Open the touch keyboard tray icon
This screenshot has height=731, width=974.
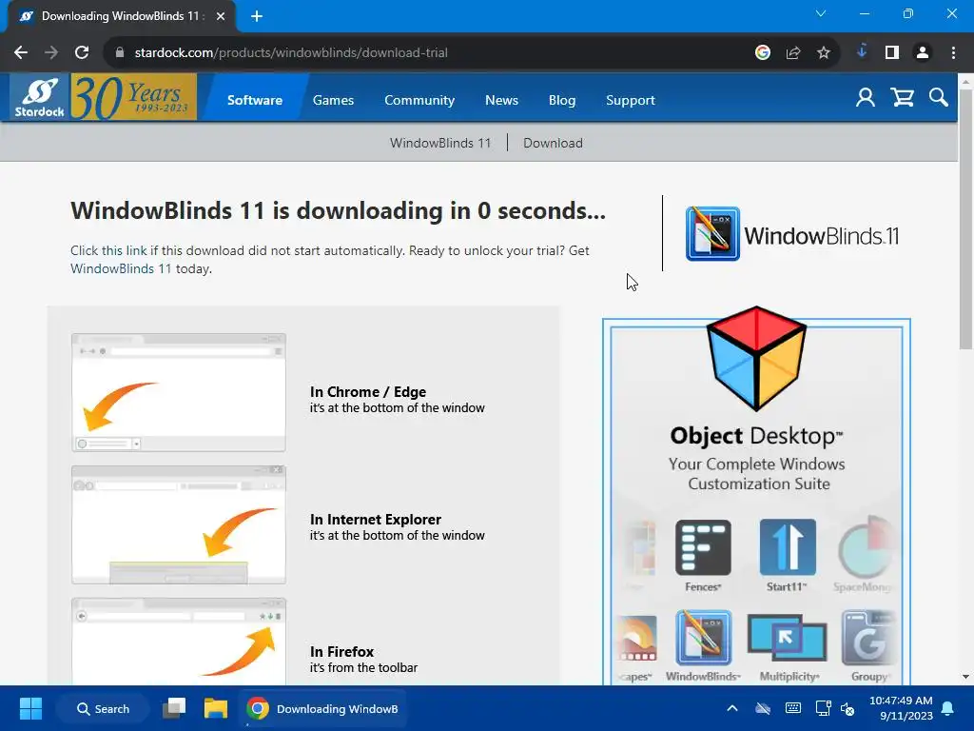coord(793,708)
